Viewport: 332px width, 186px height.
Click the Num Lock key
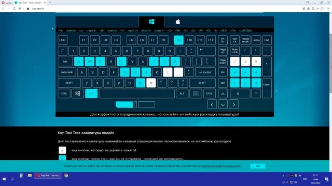click(x=234, y=51)
